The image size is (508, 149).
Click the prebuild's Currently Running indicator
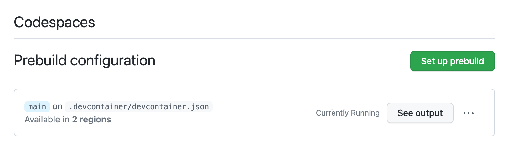348,113
